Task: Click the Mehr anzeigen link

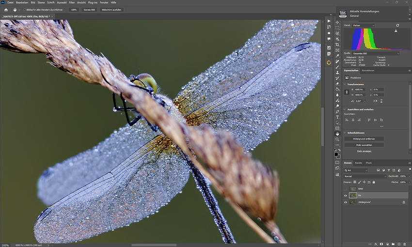Action: tap(364, 151)
